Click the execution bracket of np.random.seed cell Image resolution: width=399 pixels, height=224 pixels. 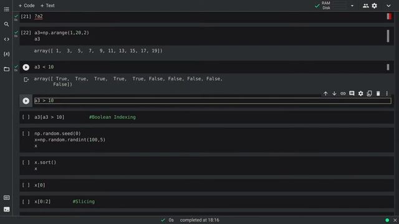click(x=26, y=134)
